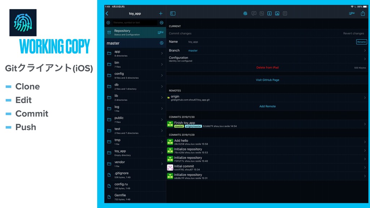Image resolution: width=370 pixels, height=208 pixels.
Task: Select Repository Status and Configuration row
Action: coord(135,32)
